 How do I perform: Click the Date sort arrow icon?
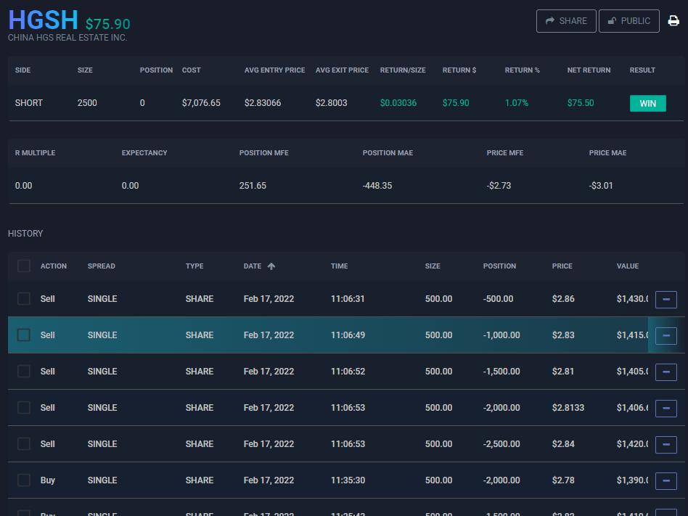tap(271, 266)
